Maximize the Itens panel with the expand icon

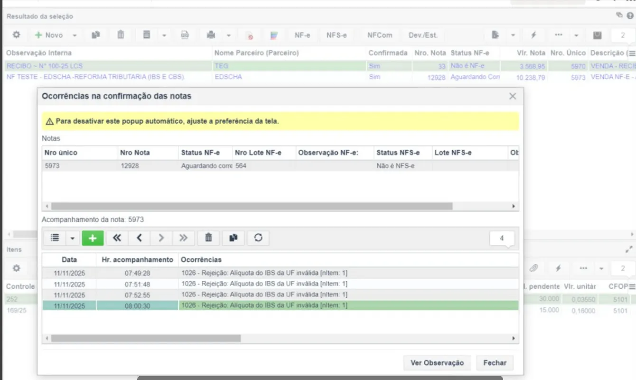(x=629, y=249)
